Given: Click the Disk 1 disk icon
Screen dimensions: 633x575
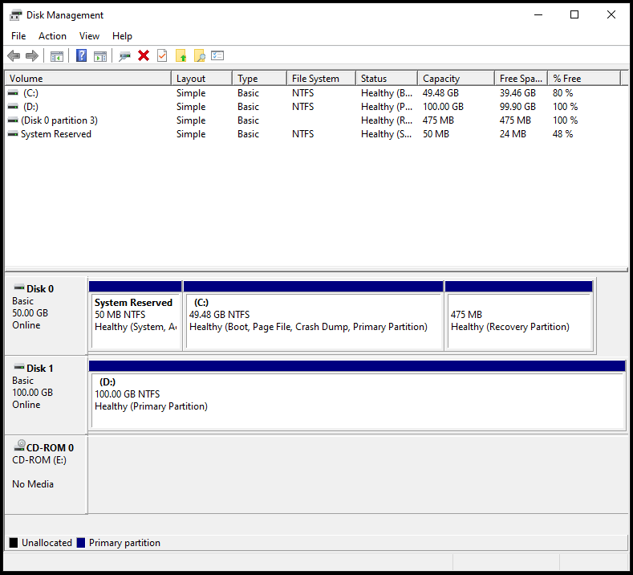Looking at the screenshot, I should tap(19, 367).
